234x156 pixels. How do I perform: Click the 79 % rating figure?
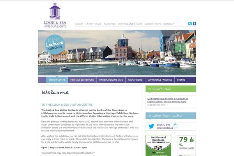184,141
